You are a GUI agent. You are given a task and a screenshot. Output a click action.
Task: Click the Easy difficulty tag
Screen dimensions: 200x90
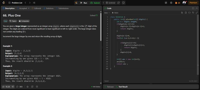click(5, 21)
